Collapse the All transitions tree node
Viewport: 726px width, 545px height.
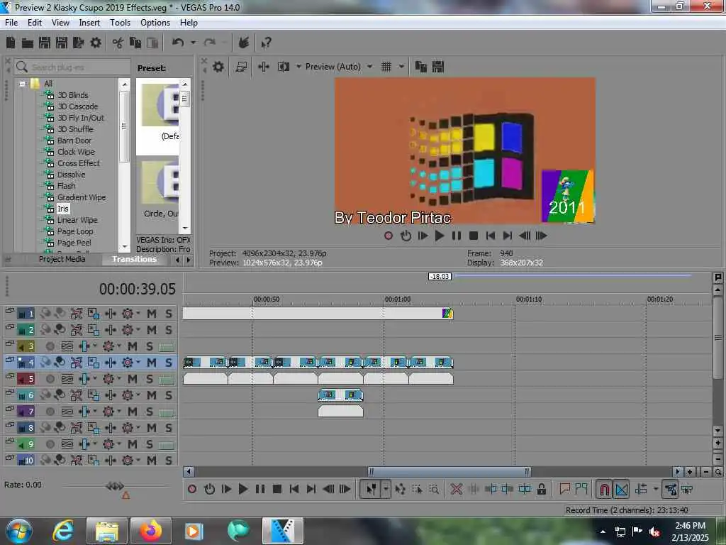pyautogui.click(x=22, y=84)
